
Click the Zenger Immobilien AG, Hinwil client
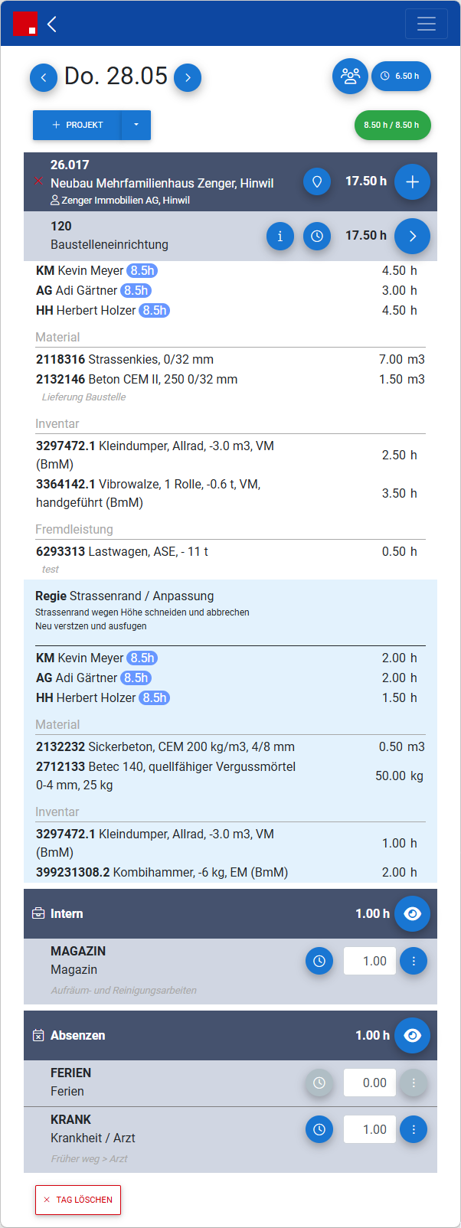[x=120, y=200]
